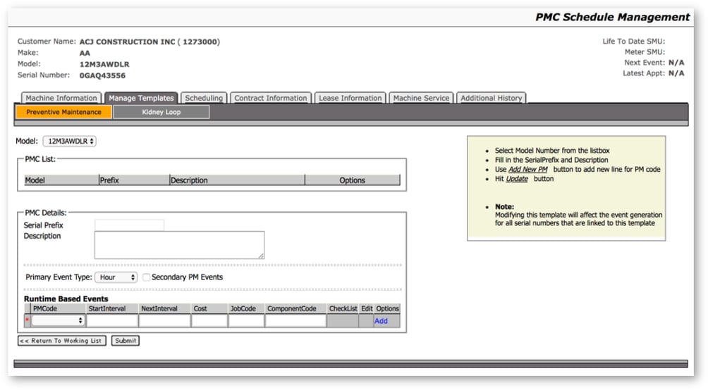Image resolution: width=708 pixels, height=390 pixels.
Task: Click the ComponentCode input field
Action: click(295, 321)
